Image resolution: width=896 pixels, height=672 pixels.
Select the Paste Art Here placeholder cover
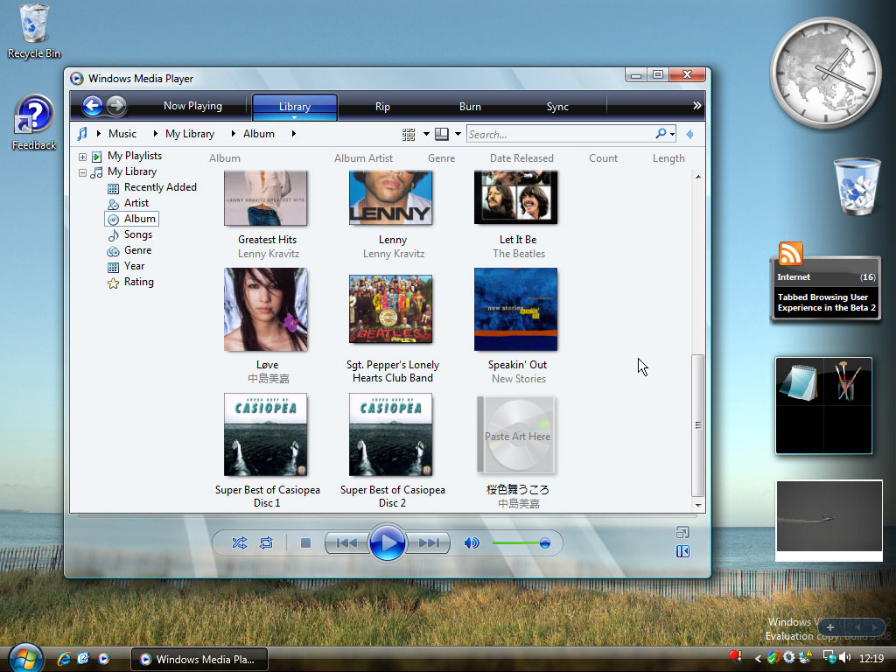(516, 435)
